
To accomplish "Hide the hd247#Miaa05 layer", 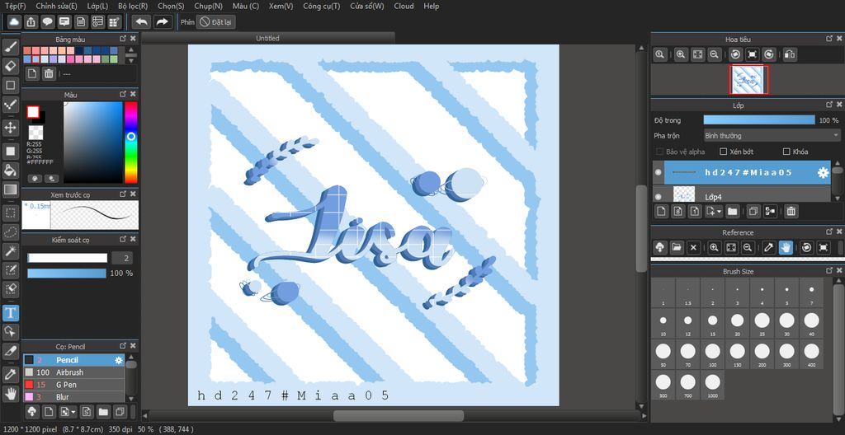I will pyautogui.click(x=658, y=173).
